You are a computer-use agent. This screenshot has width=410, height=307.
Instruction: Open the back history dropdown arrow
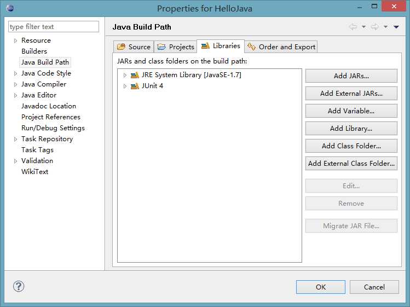pyautogui.click(x=363, y=27)
